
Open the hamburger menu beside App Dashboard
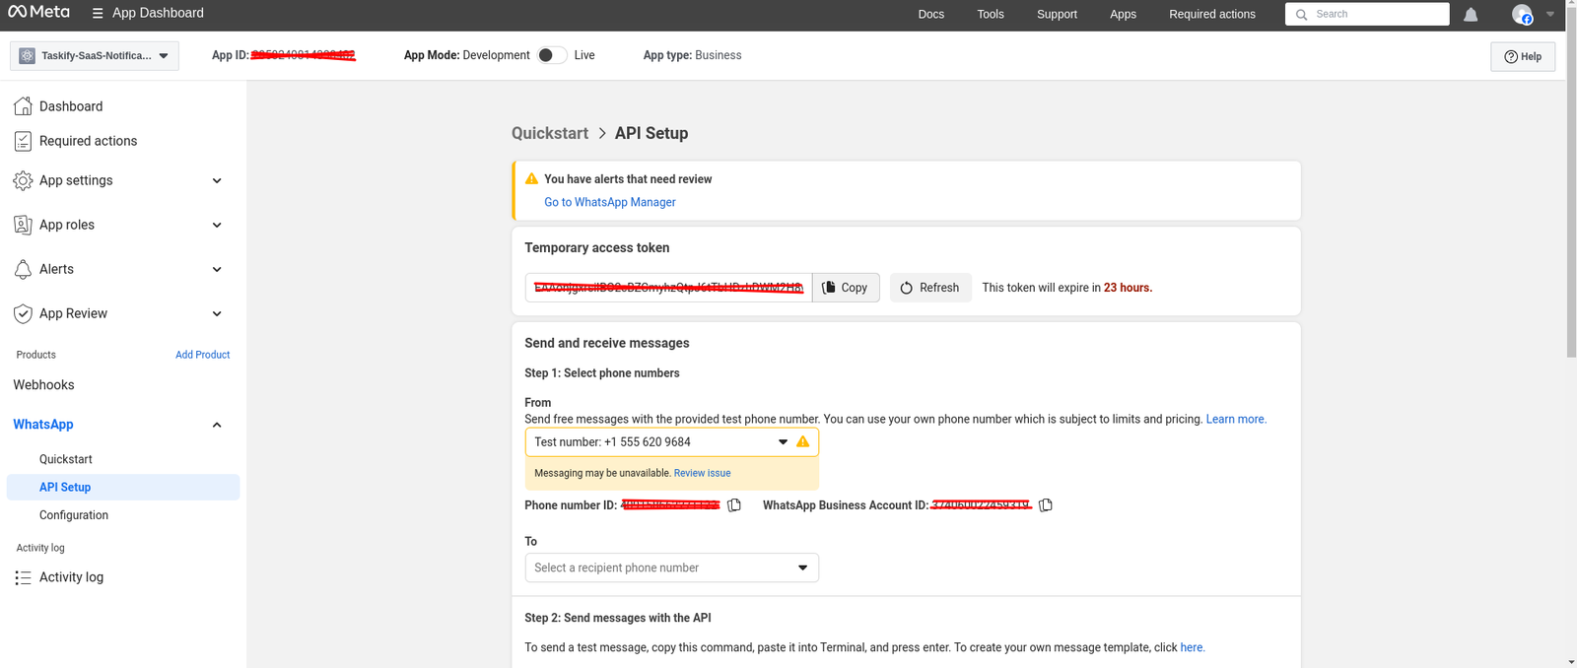[x=98, y=14]
